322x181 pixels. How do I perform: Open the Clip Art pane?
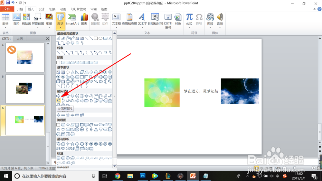[26, 20]
